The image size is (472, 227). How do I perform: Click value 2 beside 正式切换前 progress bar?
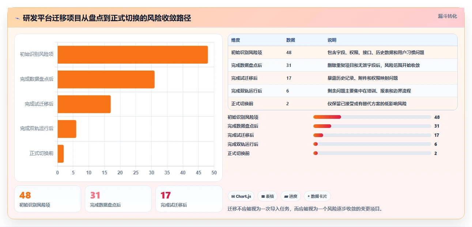[436, 154]
